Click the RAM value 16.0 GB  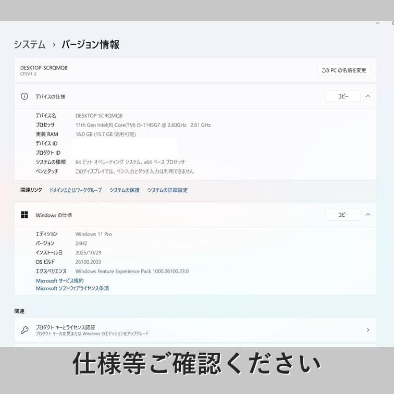point(105,134)
